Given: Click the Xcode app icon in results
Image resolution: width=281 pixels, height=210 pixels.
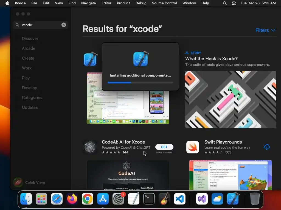Looking at the screenshot, I should 90,59.
